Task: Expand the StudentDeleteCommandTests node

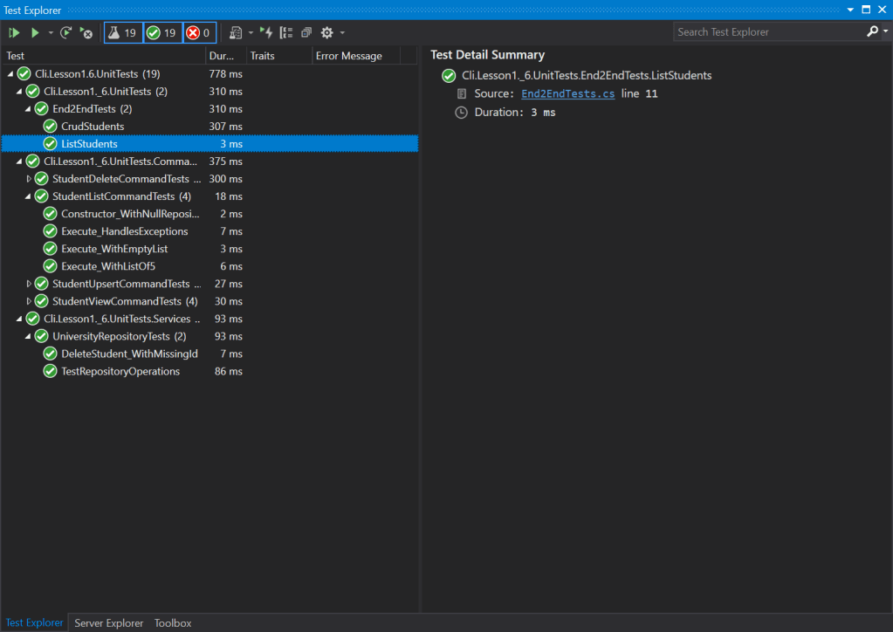Action: click(x=29, y=179)
